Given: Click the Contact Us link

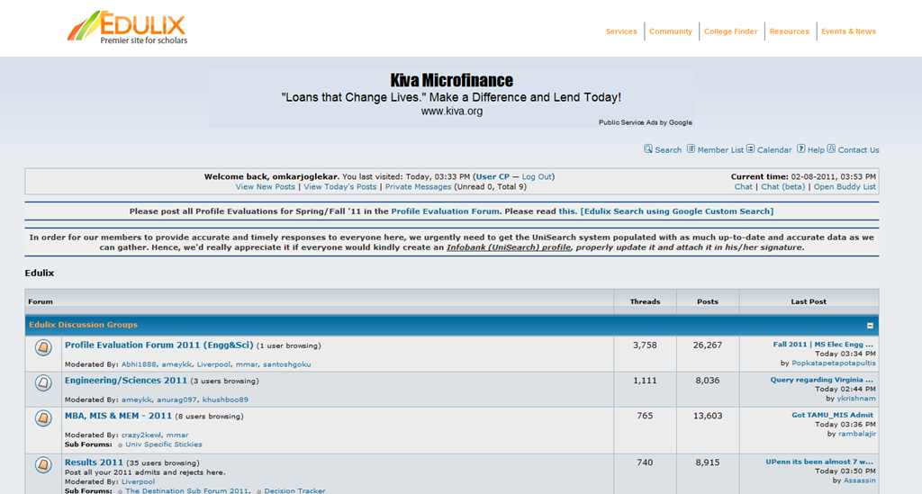Looking at the screenshot, I should pyautogui.click(x=858, y=149).
